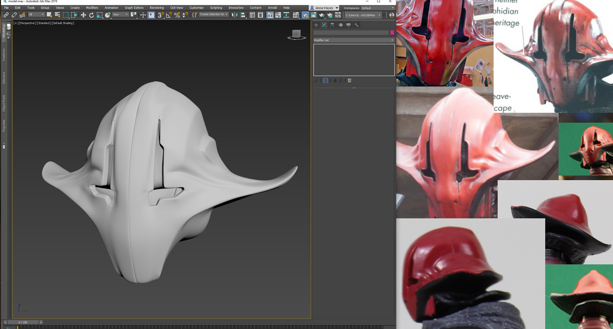Open the Graph Editors menu
The image size is (613, 329).
134,8
